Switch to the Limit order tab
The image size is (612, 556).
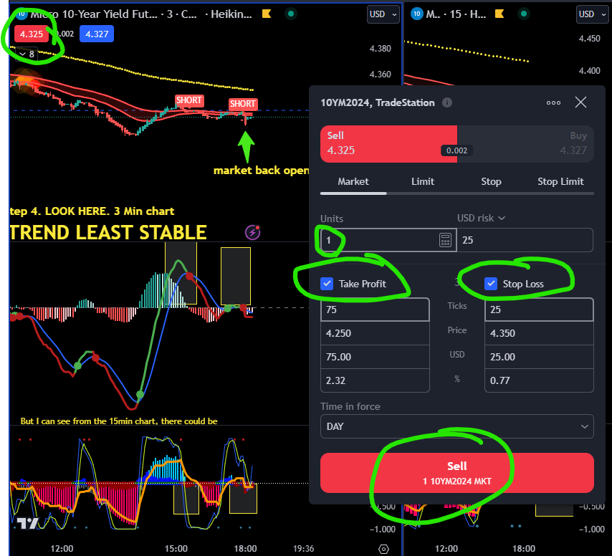(423, 181)
